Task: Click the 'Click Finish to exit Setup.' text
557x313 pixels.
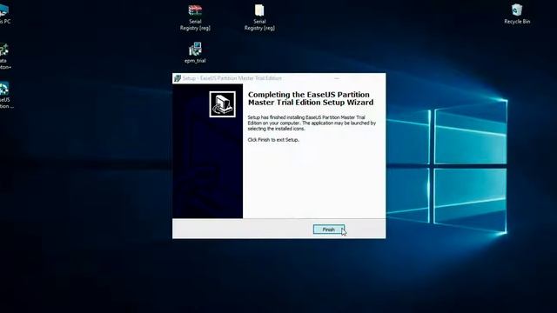Action: click(x=273, y=140)
